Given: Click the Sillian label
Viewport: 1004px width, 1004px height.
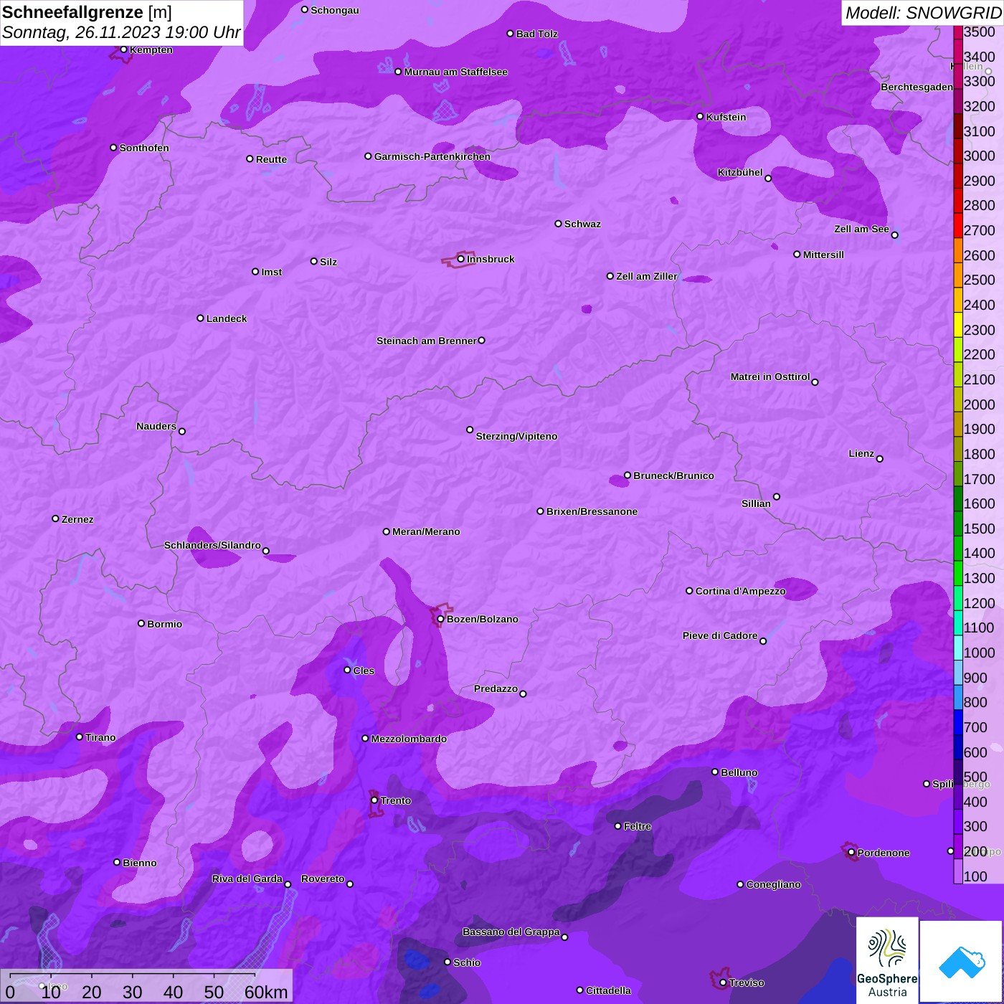Looking at the screenshot, I should [x=756, y=503].
